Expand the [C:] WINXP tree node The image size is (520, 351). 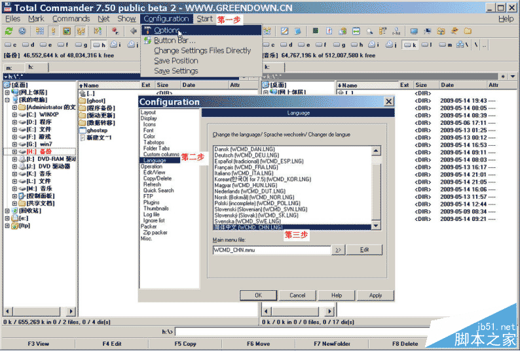coord(14,114)
